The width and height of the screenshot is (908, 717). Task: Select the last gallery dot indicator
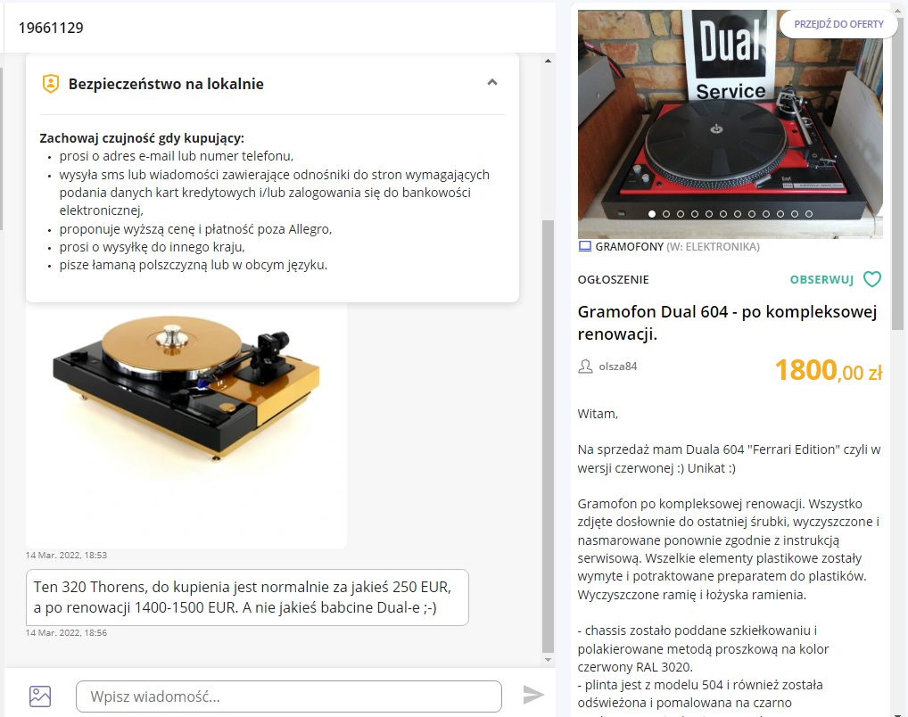(x=809, y=214)
